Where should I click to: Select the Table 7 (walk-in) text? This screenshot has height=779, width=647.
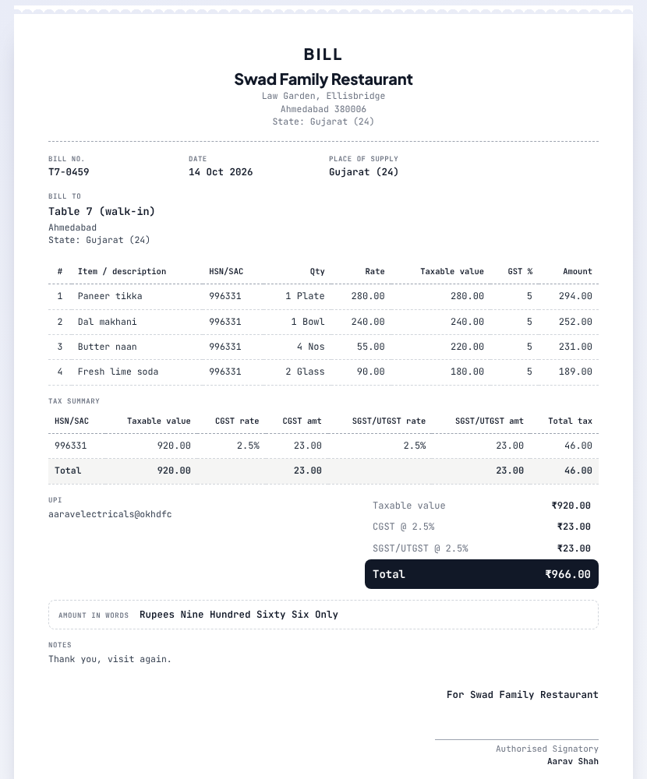(x=101, y=212)
